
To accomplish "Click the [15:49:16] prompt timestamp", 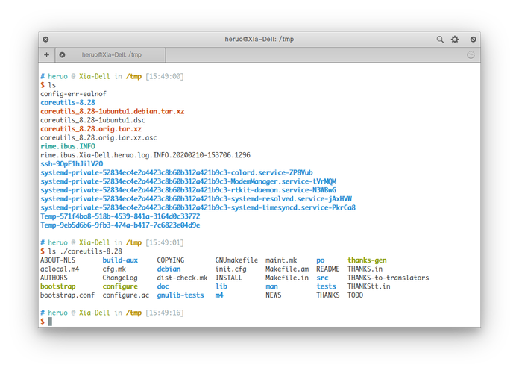I will 165,313.
